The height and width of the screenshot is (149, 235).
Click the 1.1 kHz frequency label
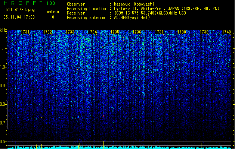[3, 48]
